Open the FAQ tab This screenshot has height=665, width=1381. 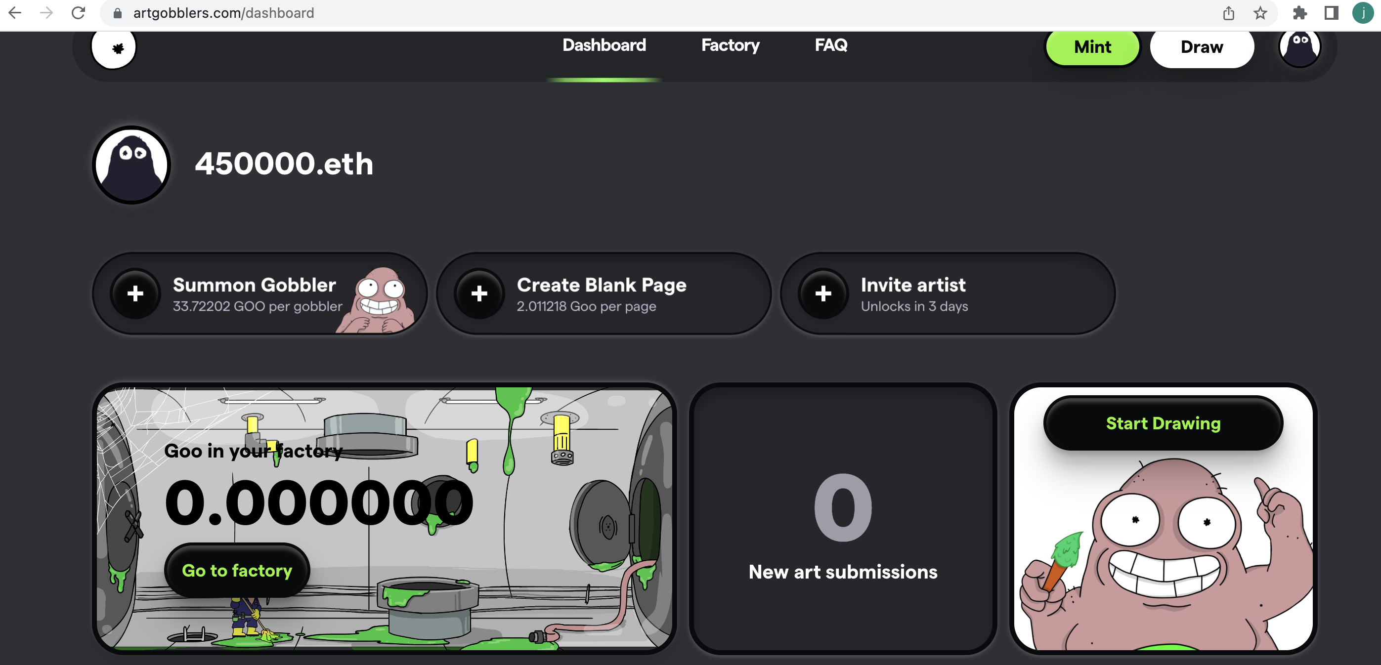831,45
